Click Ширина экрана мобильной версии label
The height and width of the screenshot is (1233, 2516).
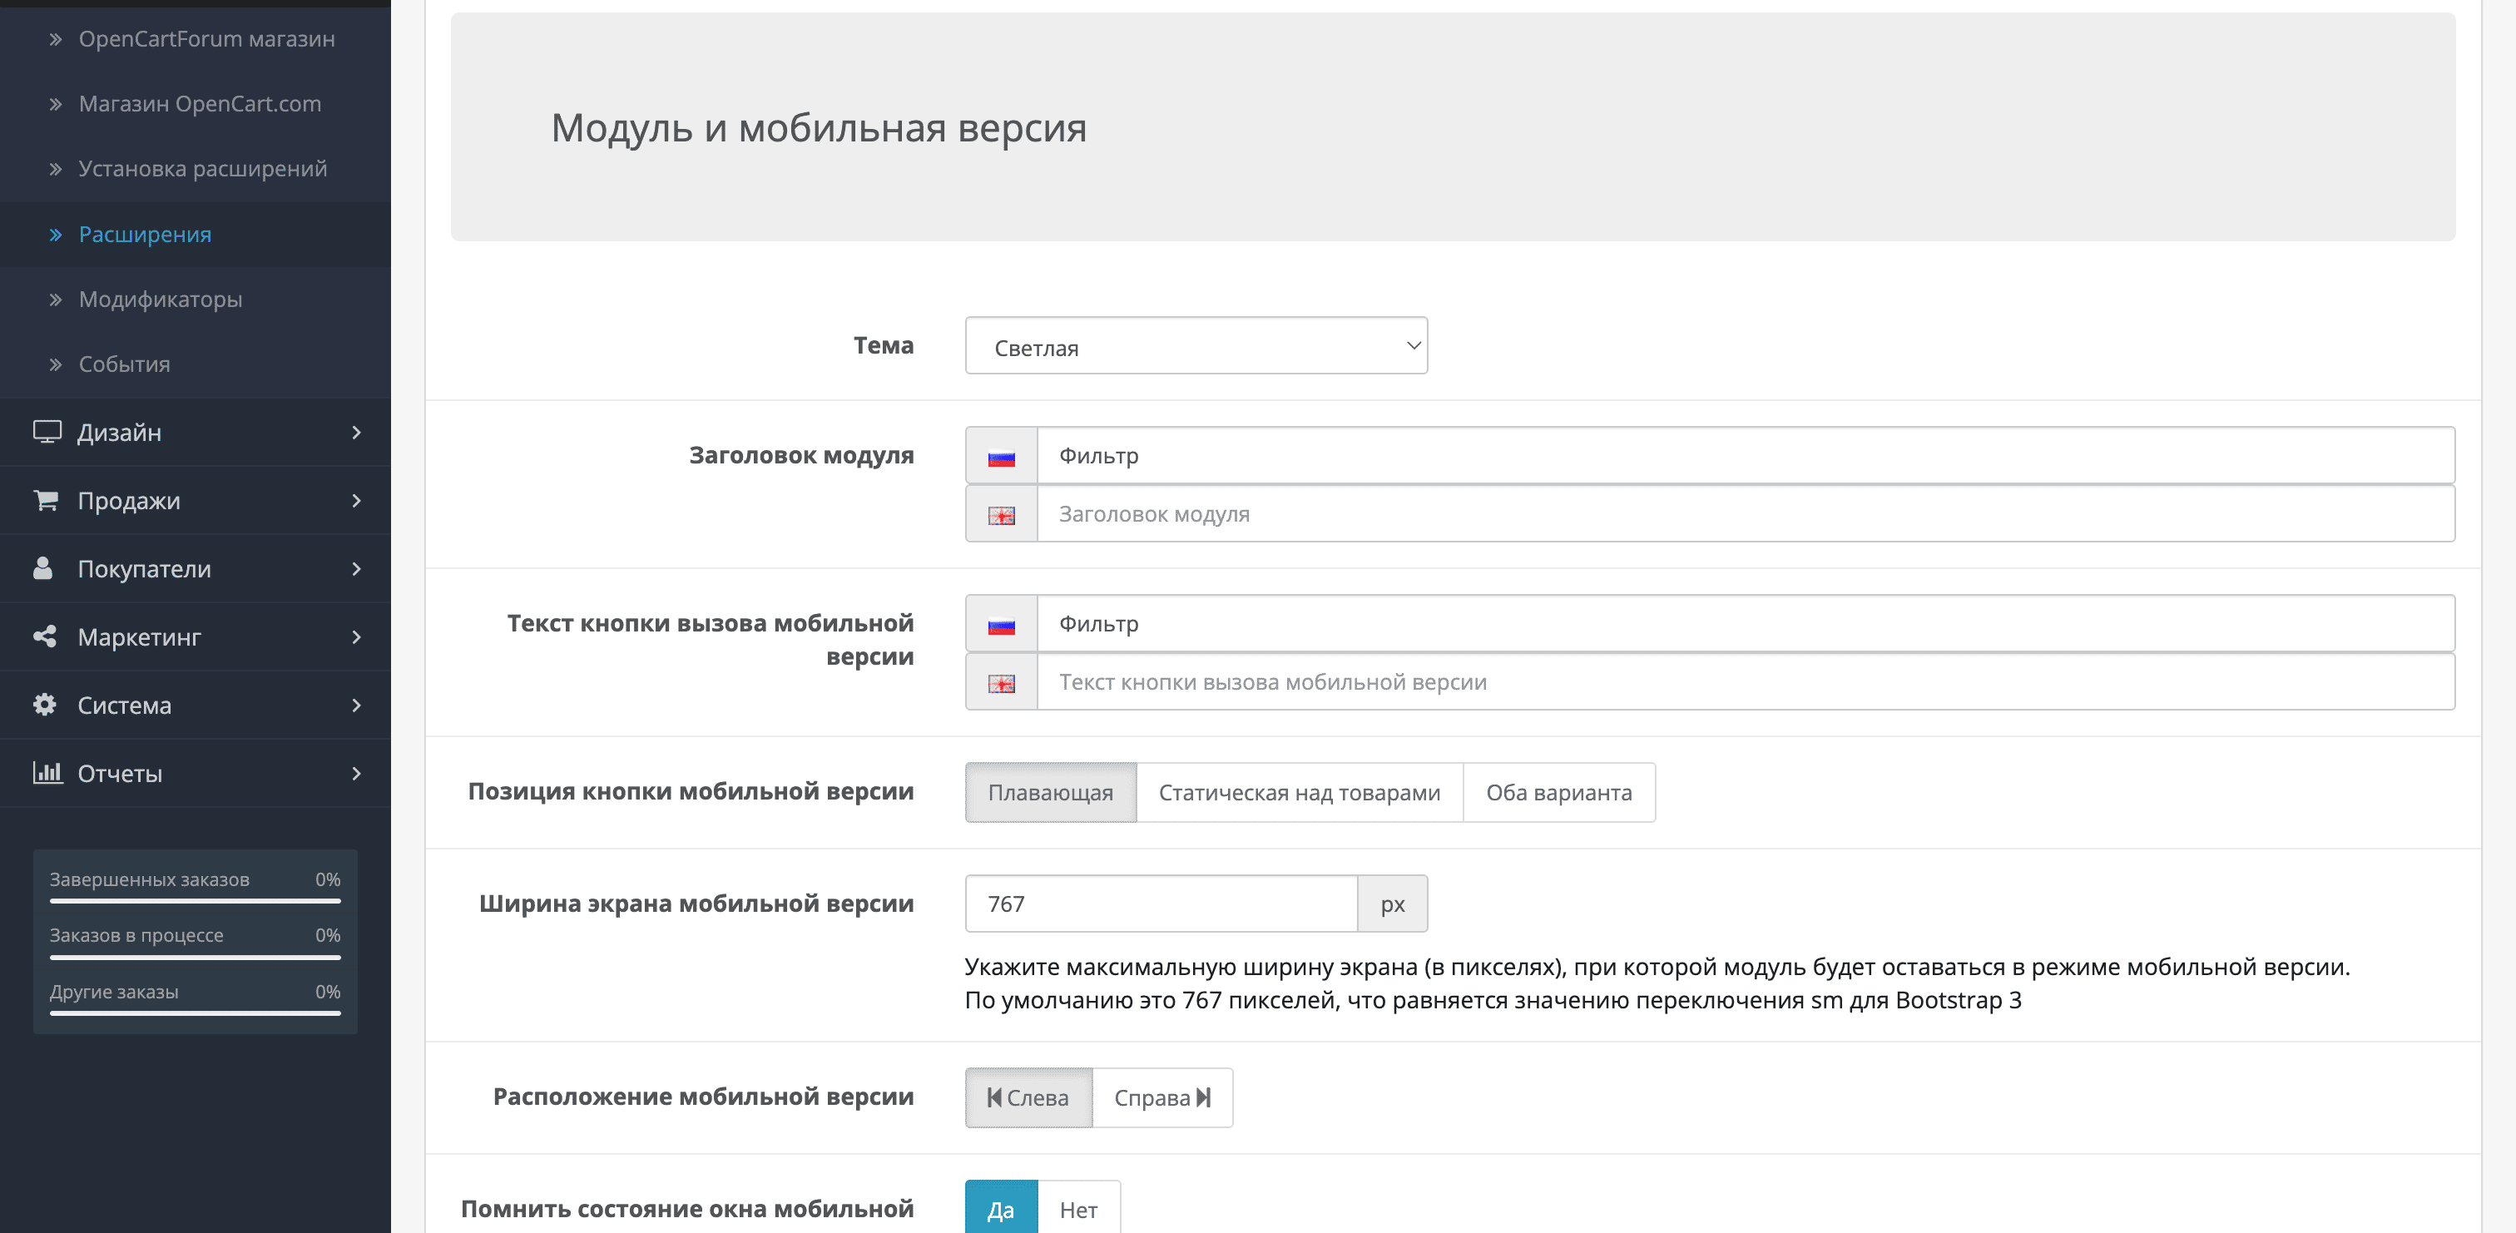[696, 904]
